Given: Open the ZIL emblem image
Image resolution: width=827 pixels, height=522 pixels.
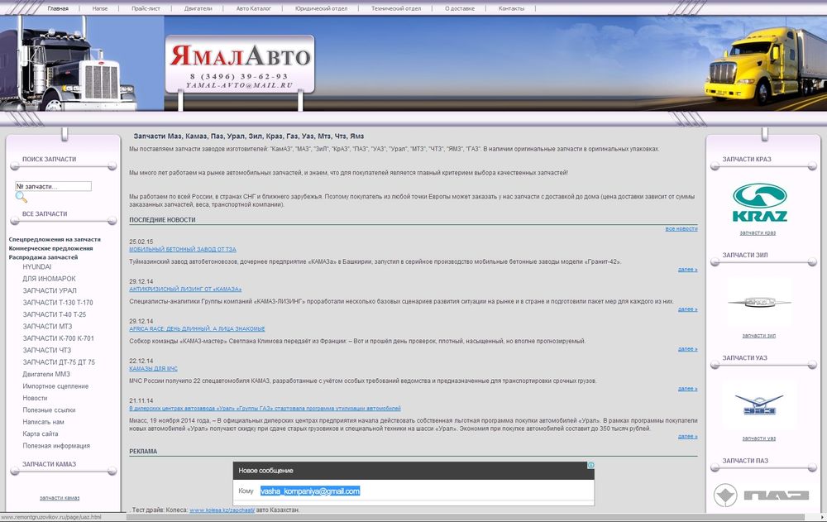Looking at the screenshot, I should [759, 303].
